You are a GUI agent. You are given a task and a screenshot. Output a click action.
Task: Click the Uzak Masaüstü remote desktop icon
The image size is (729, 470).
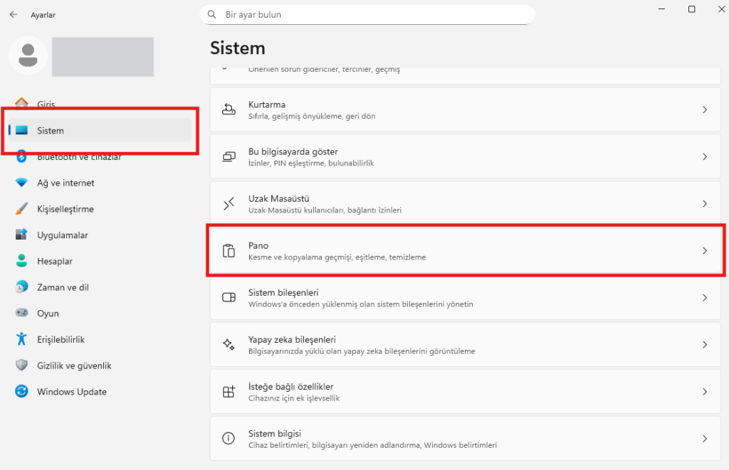pos(229,204)
